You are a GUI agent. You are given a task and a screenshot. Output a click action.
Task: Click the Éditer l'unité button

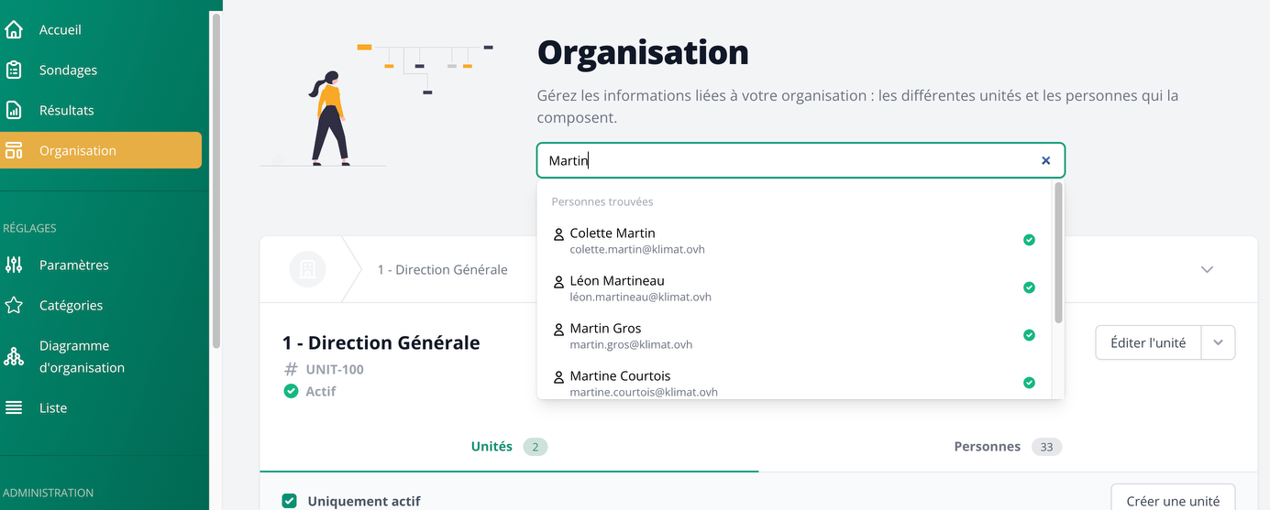[x=1147, y=343]
